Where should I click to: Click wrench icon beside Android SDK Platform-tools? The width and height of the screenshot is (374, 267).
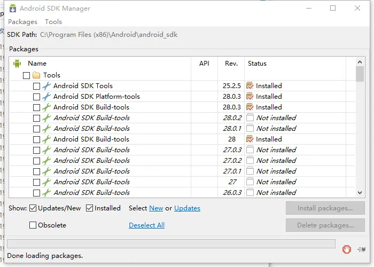click(46, 97)
